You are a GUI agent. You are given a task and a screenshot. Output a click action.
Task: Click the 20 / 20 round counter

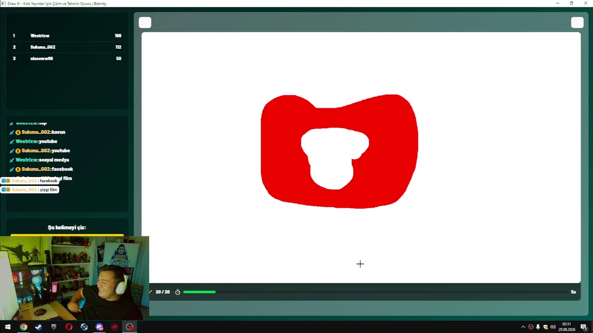click(x=163, y=292)
